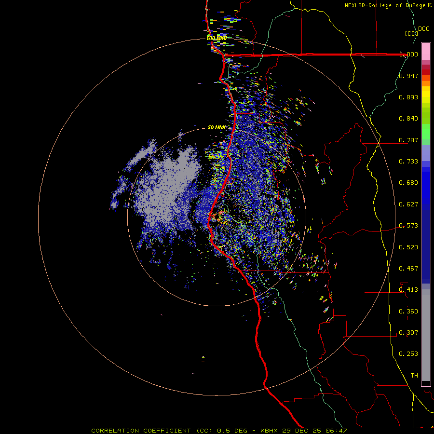
Task: Pick the orange swatch on the color bar
Action: [426, 83]
